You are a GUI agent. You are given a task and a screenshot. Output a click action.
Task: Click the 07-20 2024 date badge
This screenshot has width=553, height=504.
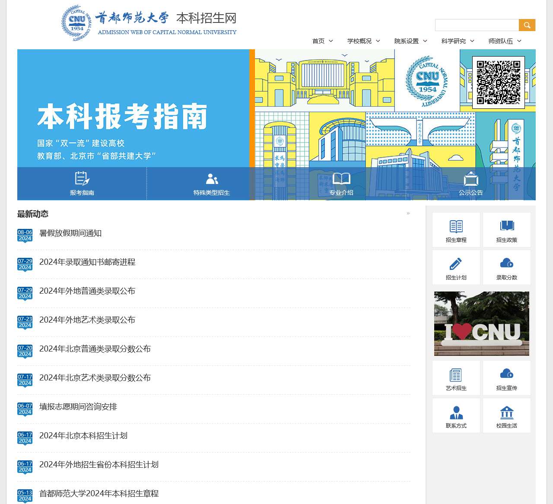[25, 352]
